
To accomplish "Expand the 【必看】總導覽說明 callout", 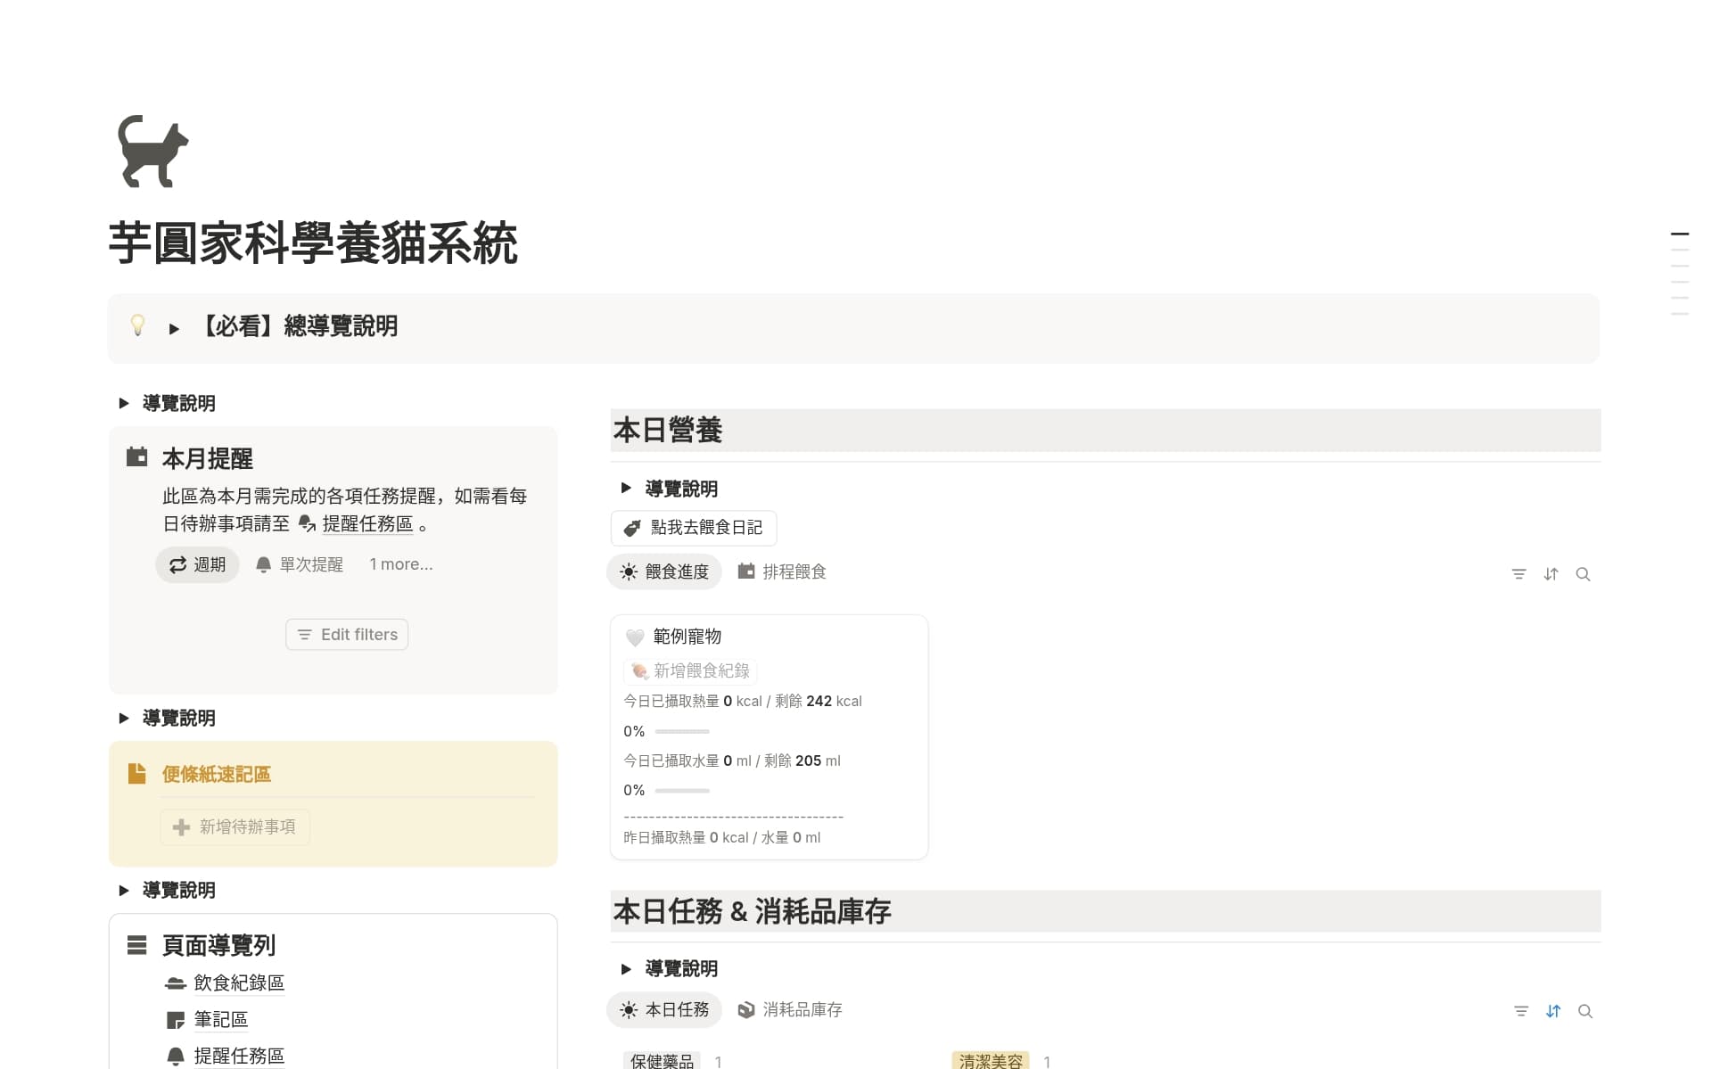I will (x=173, y=327).
